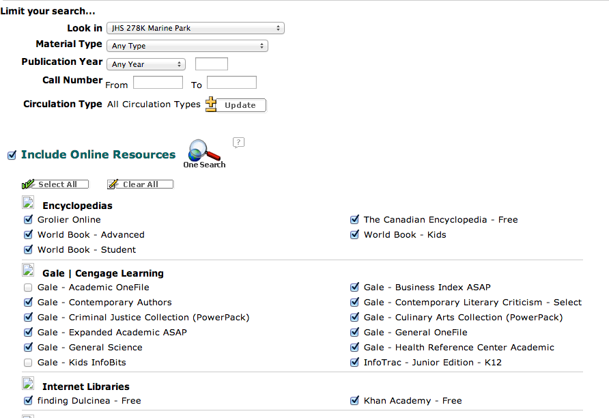The image size is (609, 418).
Task: Click the Limit your search... heading
Action: [x=47, y=11]
